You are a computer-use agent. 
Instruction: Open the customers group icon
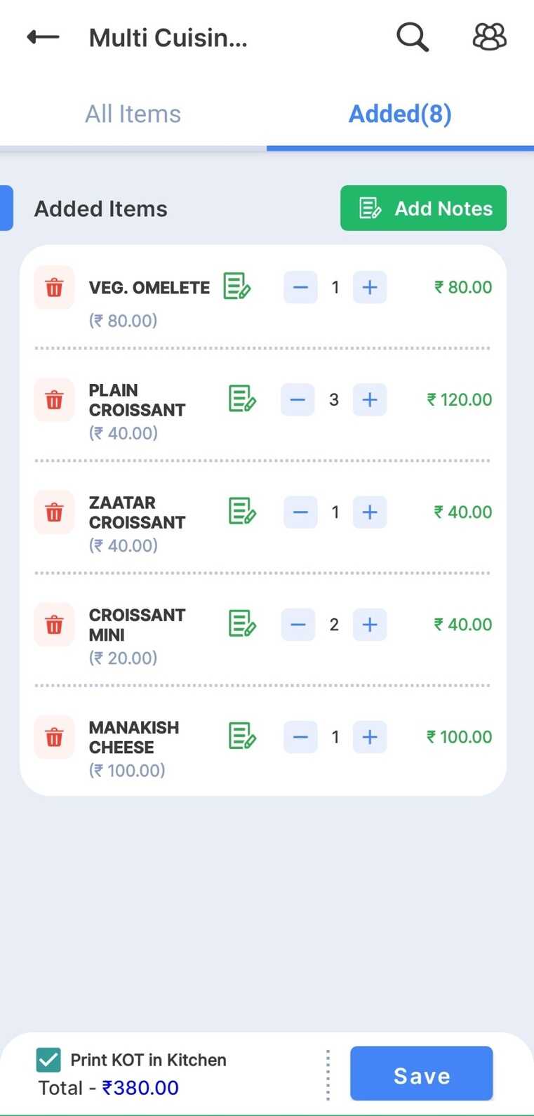coord(489,36)
